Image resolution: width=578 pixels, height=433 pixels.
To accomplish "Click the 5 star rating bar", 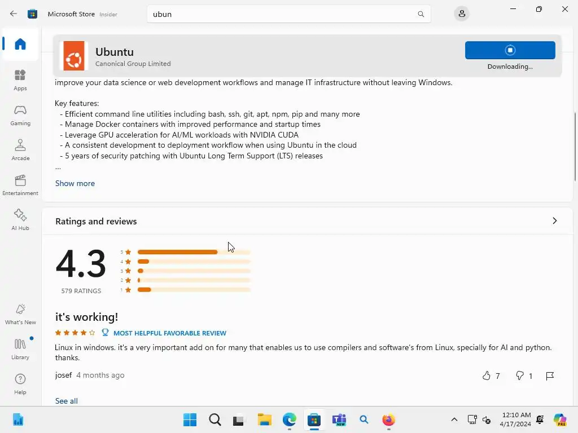I will [194, 252].
